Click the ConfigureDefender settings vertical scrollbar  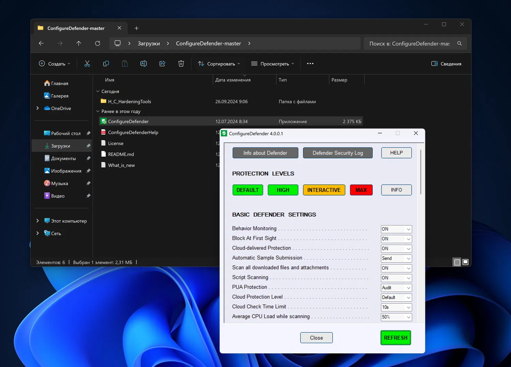(421, 172)
